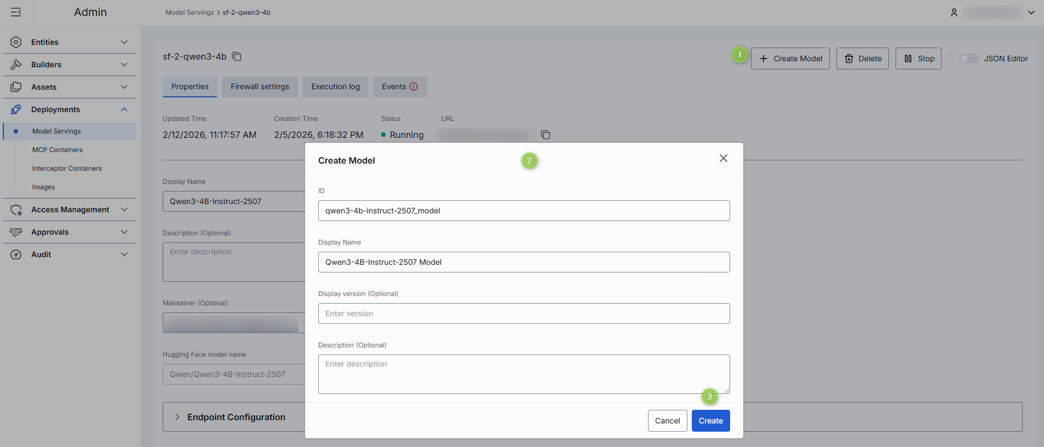Screen dimensions: 1044x447
Task: Click the hamburger menu collapse icon
Action: click(16, 12)
